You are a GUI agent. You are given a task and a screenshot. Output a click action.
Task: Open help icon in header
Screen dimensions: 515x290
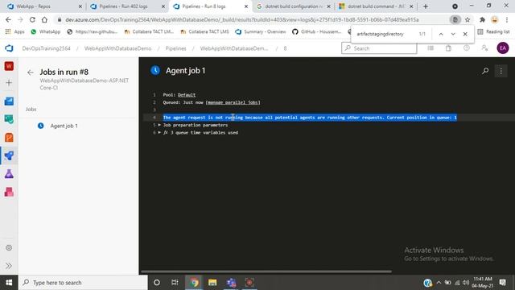[467, 48]
